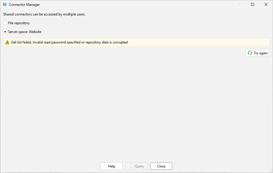This screenshot has width=273, height=173.
Task: Click the "File repository" option label
Action: [x=19, y=23]
